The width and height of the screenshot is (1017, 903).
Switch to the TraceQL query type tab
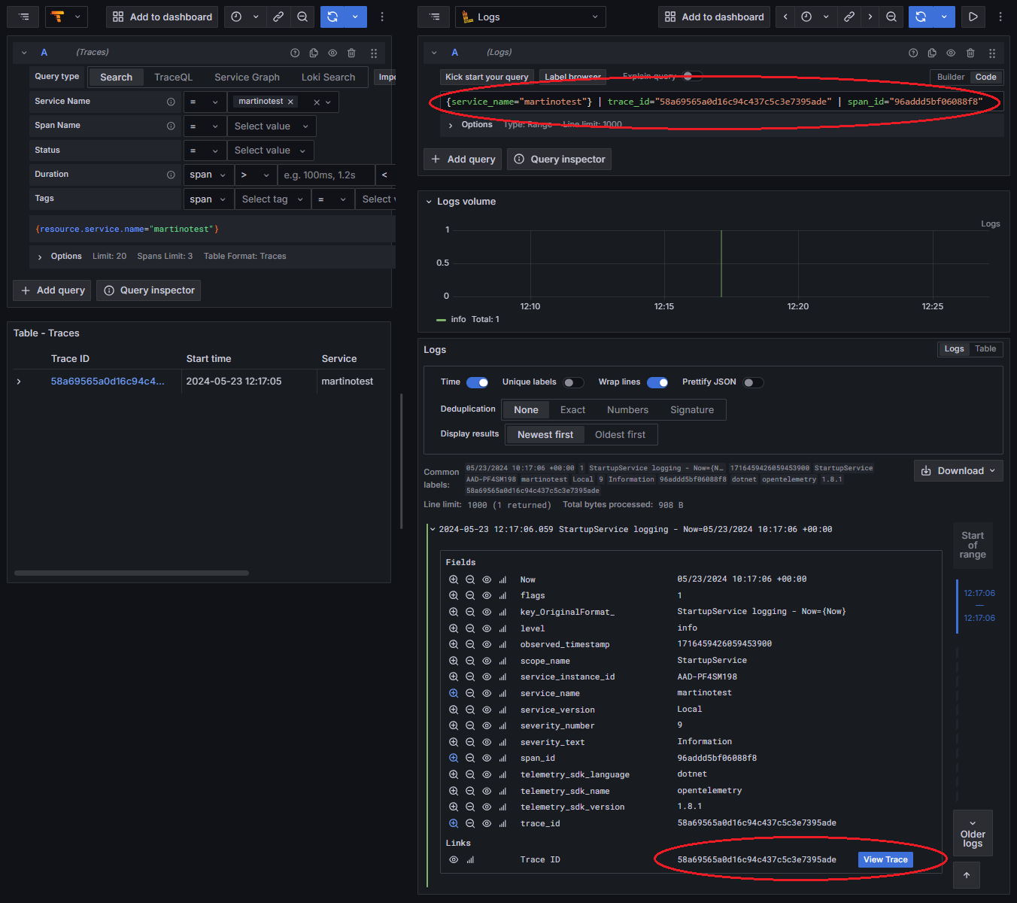(x=173, y=77)
